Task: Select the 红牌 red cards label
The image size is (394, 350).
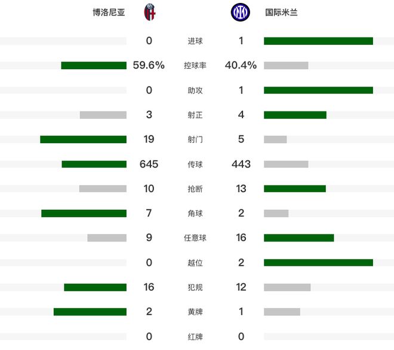Action: (195, 337)
